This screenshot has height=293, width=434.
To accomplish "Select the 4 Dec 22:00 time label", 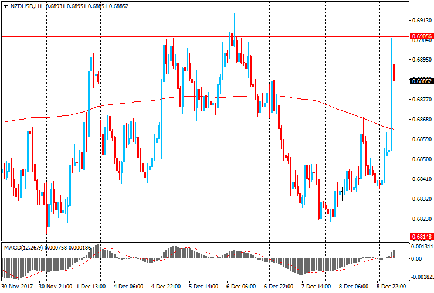I will [166, 286].
